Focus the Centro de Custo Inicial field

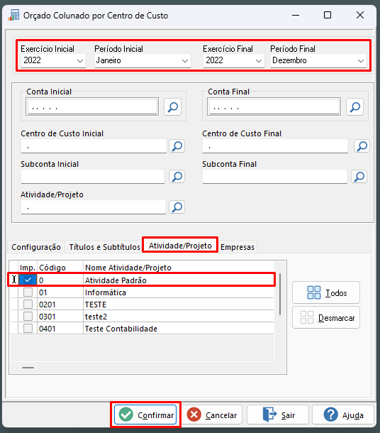(x=94, y=146)
